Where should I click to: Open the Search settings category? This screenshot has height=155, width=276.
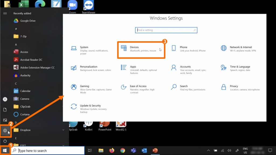(188, 88)
